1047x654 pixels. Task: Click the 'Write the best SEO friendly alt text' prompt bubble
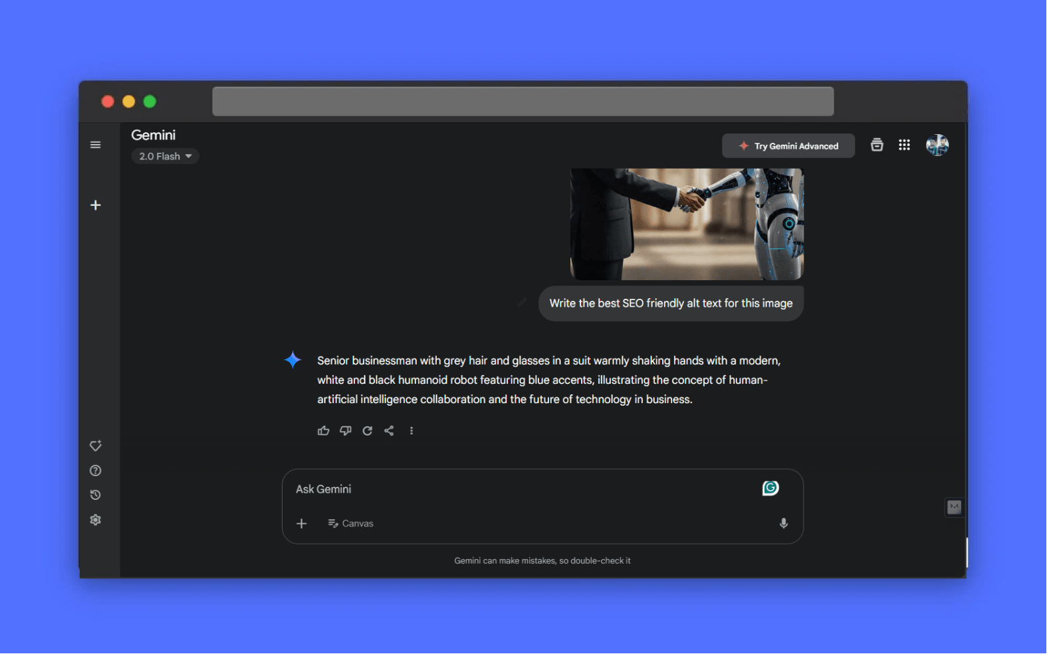click(x=671, y=303)
